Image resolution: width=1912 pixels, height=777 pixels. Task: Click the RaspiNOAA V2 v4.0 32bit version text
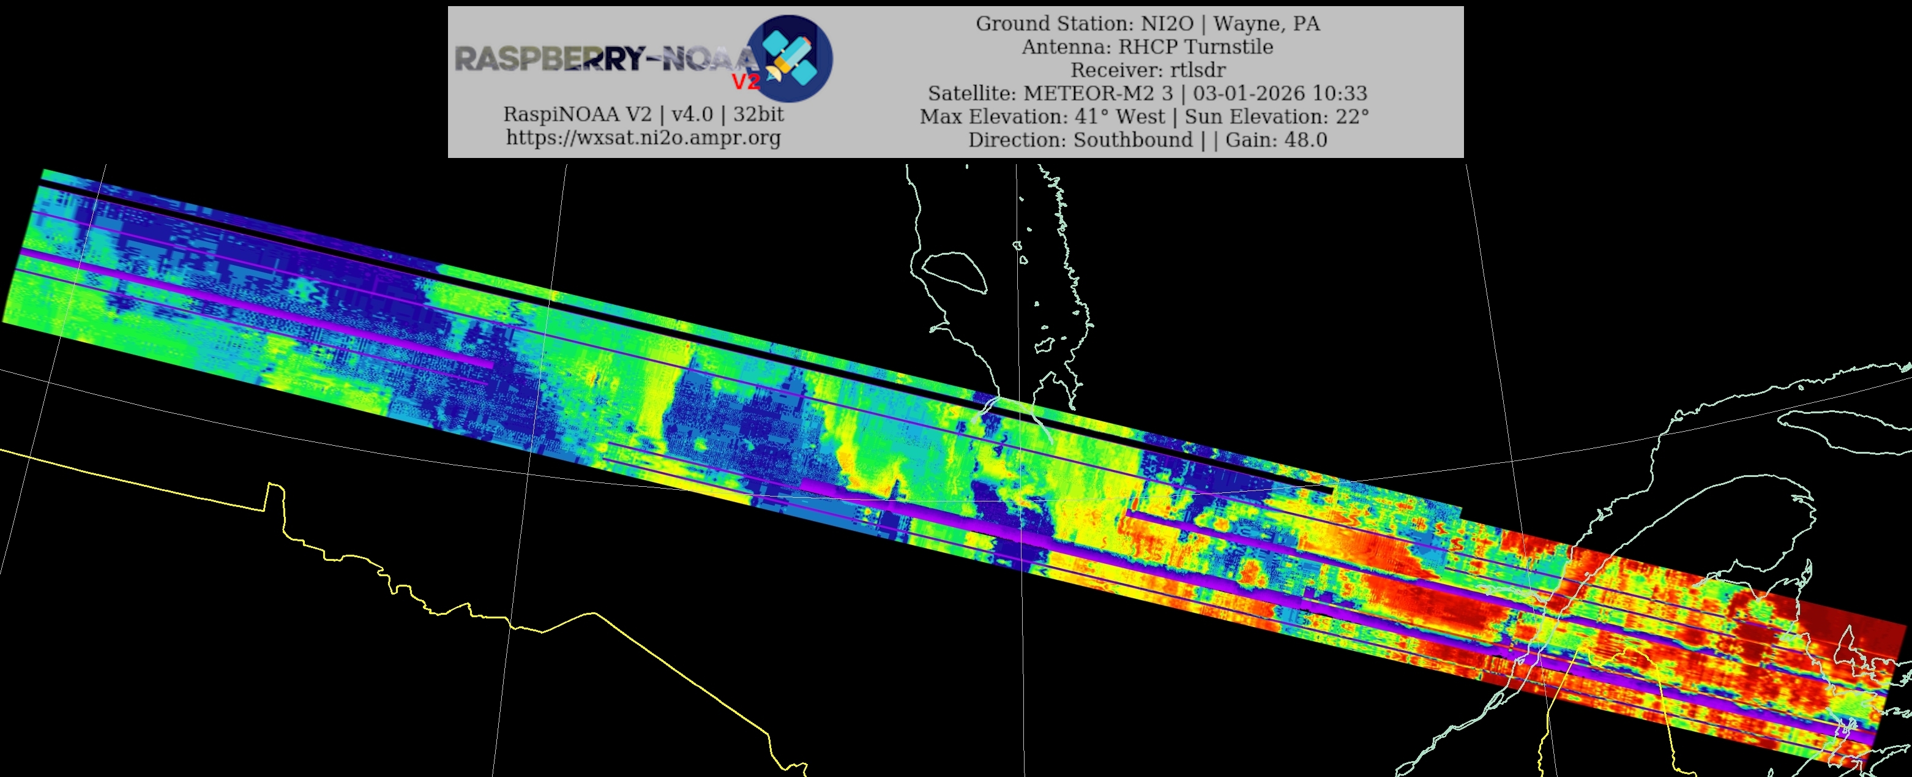(x=643, y=114)
